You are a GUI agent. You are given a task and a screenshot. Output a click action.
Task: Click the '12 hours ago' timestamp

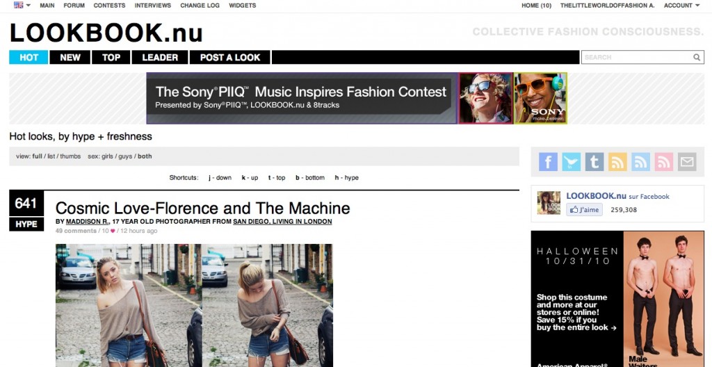pyautogui.click(x=138, y=231)
